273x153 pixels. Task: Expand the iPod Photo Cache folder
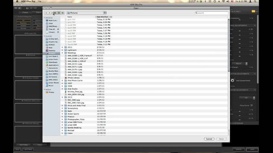click(62, 80)
